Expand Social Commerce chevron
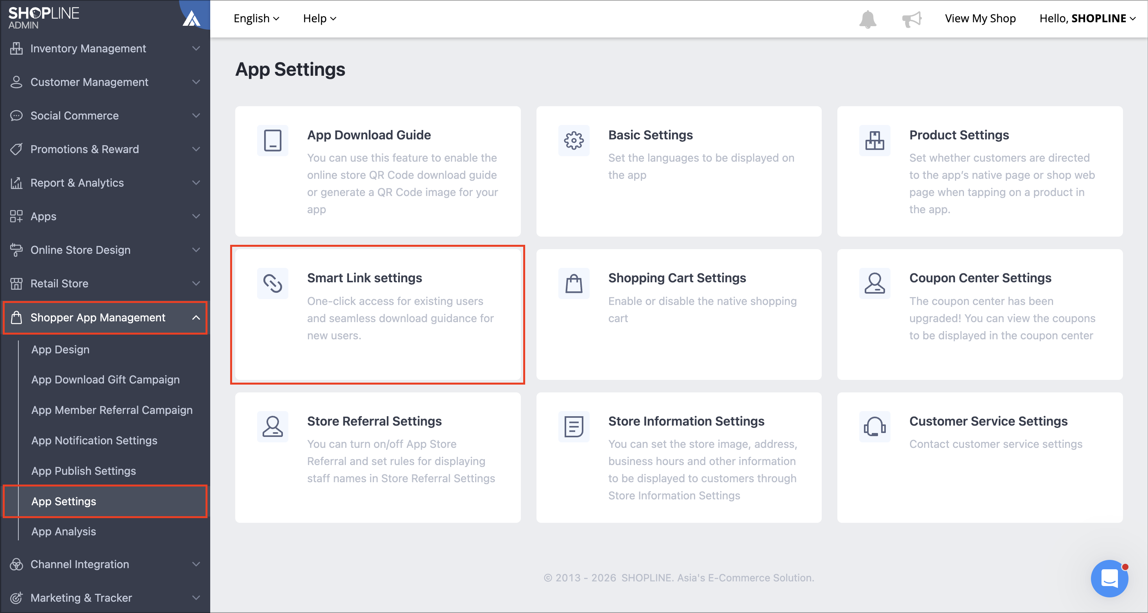The height and width of the screenshot is (613, 1148). [x=196, y=115]
